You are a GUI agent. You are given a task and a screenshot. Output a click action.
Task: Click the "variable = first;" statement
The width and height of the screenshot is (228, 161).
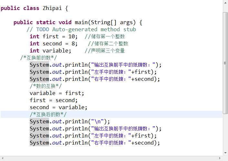57,93
